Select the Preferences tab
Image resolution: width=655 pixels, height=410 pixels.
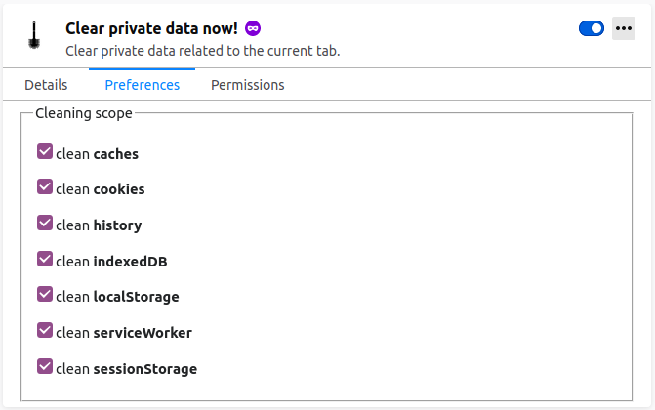143,85
